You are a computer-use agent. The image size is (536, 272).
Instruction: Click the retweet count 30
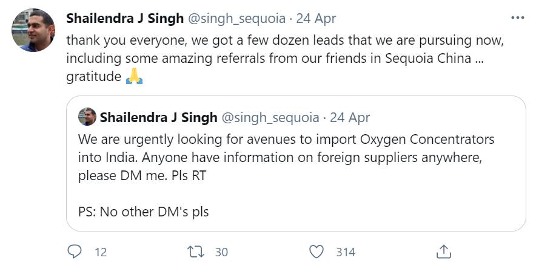tap(221, 252)
